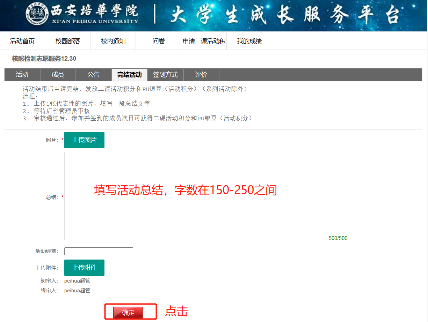Click the red 确定 submit button

(128, 313)
